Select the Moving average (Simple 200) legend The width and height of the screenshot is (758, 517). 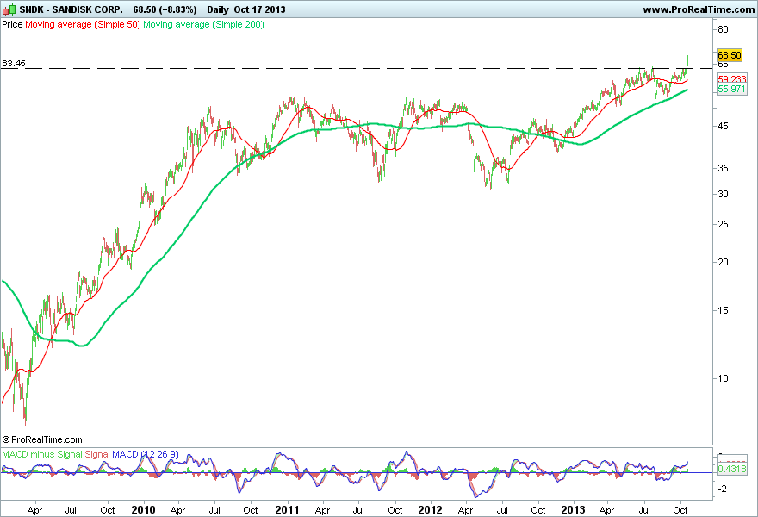203,24
